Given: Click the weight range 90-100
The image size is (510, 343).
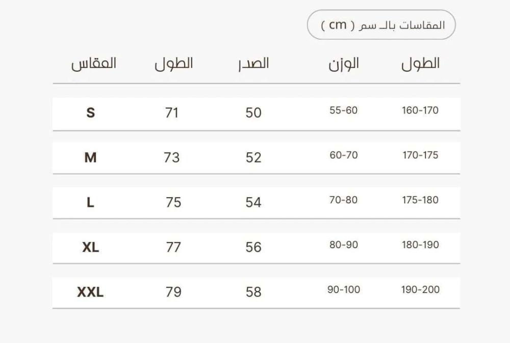Looking at the screenshot, I should [344, 289].
